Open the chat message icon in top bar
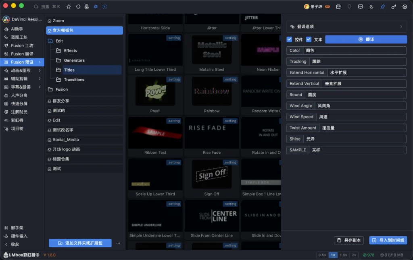The width and height of the screenshot is (413, 260). coord(360,6)
